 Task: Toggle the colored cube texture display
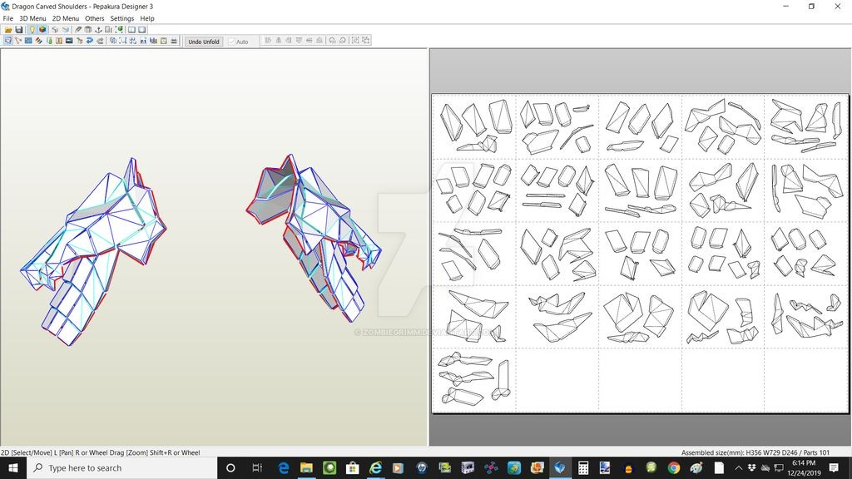(x=42, y=30)
